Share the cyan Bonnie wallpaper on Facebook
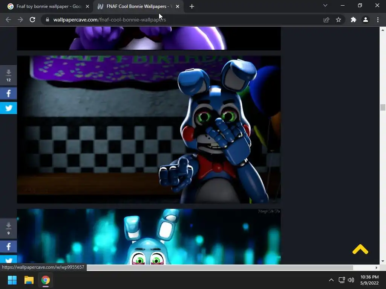The image size is (386, 289). [8, 246]
